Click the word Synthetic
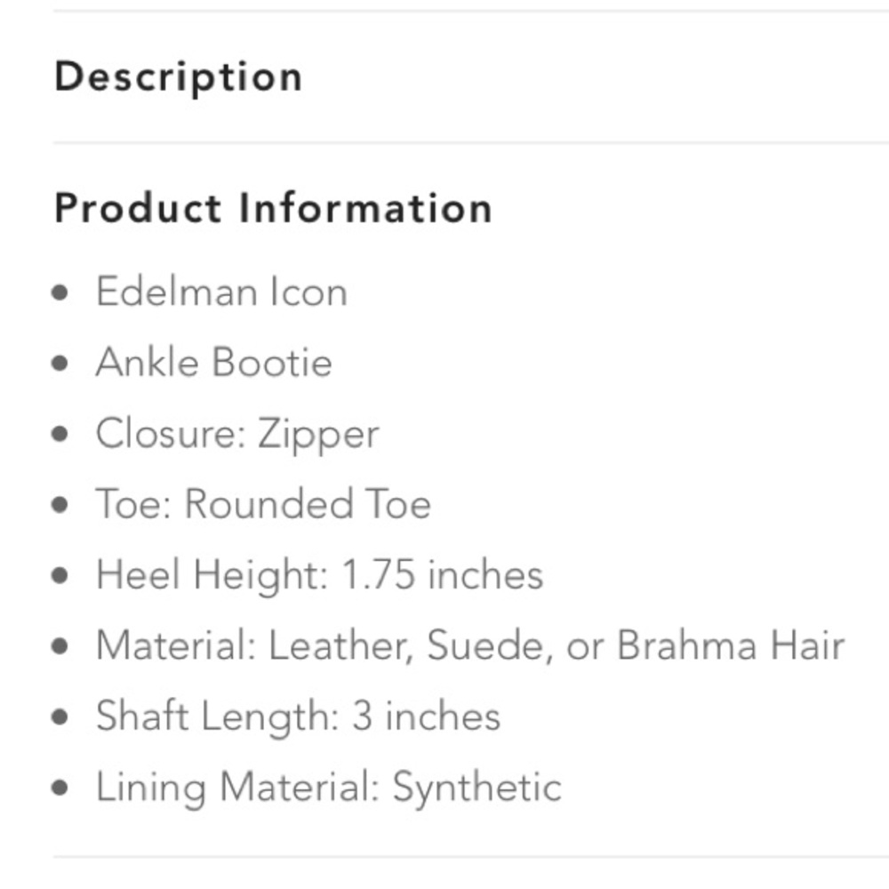This screenshot has width=889, height=889. tap(477, 788)
